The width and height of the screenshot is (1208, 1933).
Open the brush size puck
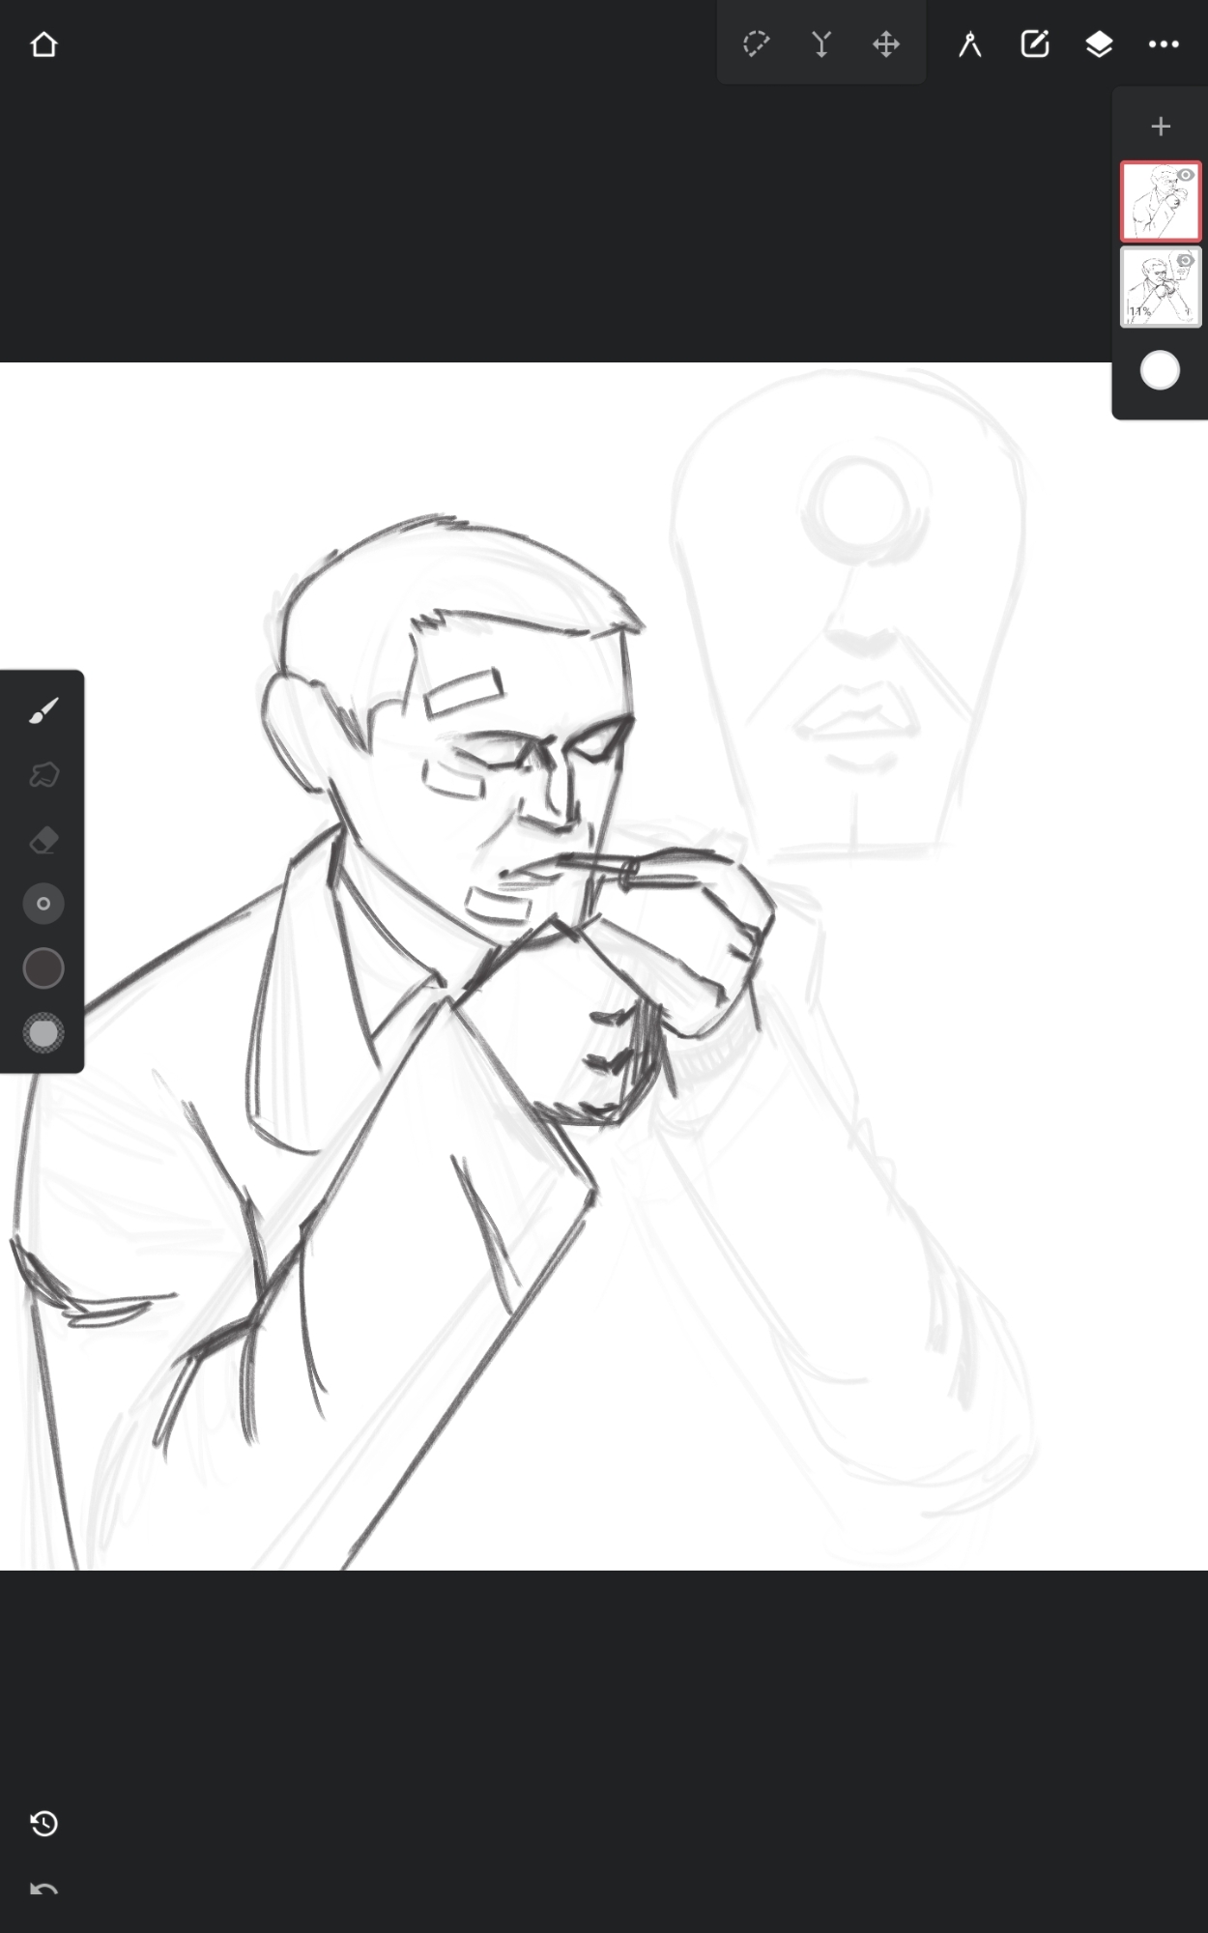tap(43, 904)
